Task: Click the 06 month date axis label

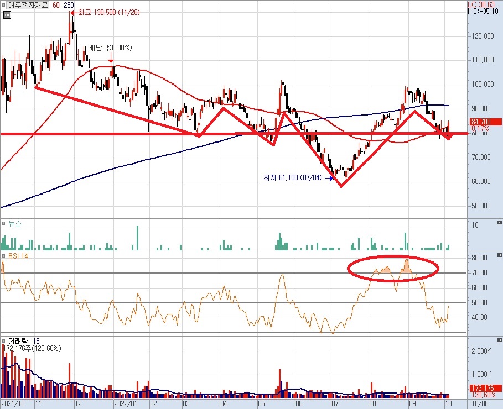Action: coord(299,403)
